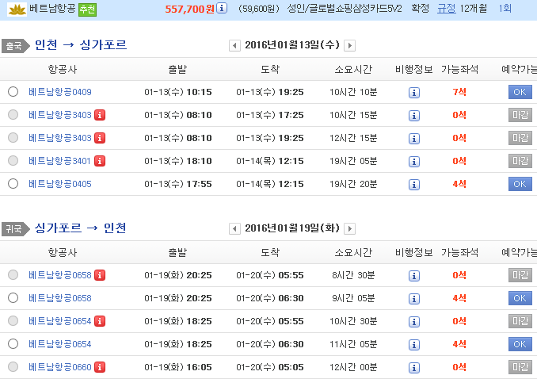View flight info icon for 베트남항공0405
This screenshot has height=379, width=537.
414,185
